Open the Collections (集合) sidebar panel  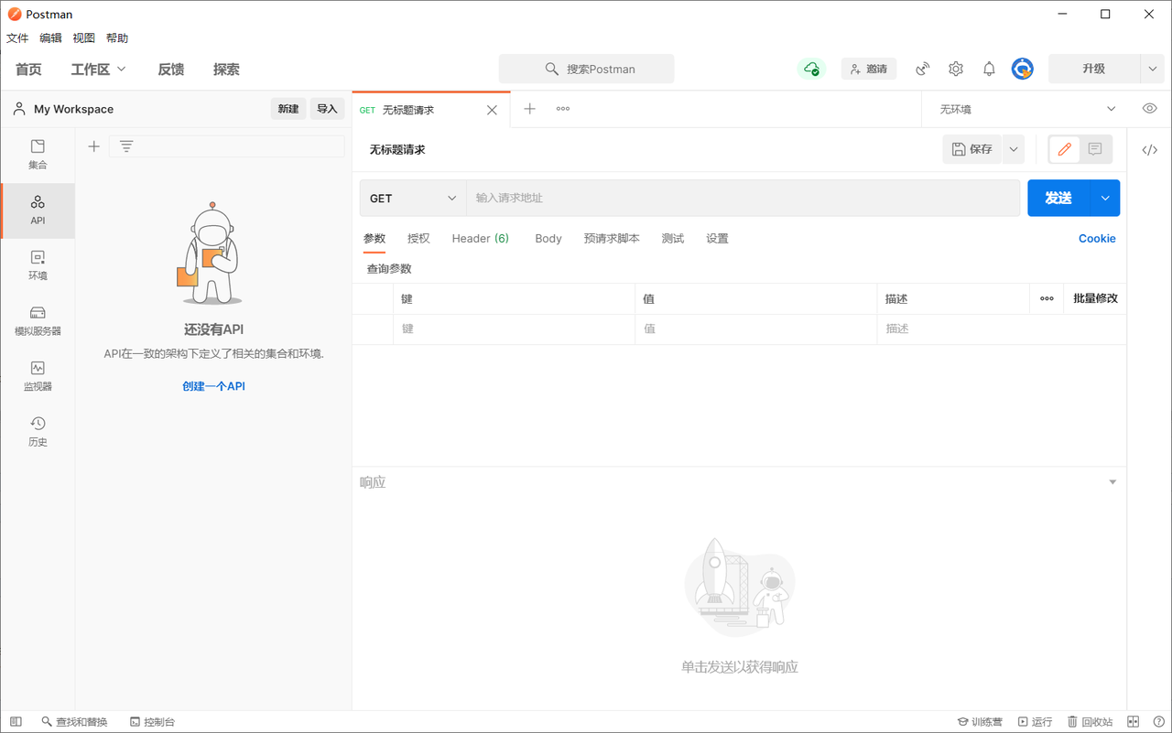click(x=38, y=154)
